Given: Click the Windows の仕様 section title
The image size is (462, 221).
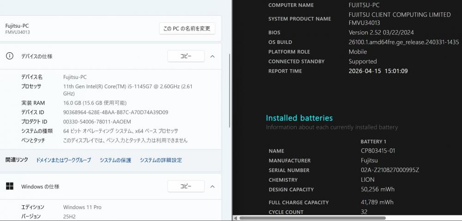Looking at the screenshot, I should click(x=40, y=186).
